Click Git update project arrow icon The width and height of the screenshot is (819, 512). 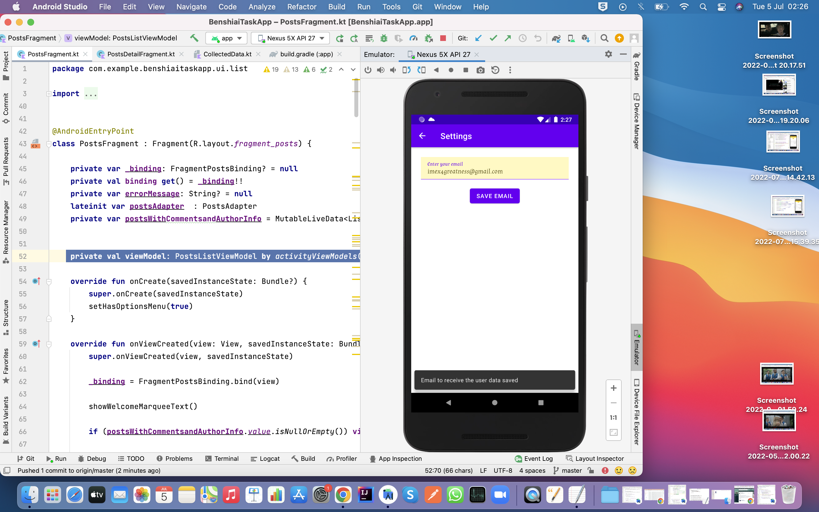pyautogui.click(x=478, y=38)
